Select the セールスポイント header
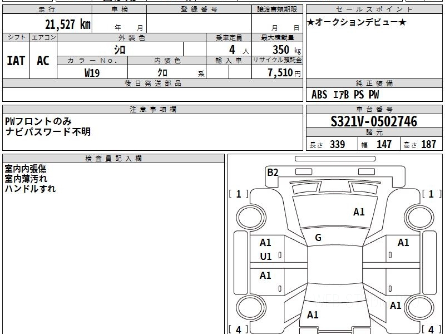The width and height of the screenshot is (445, 334). (x=375, y=10)
